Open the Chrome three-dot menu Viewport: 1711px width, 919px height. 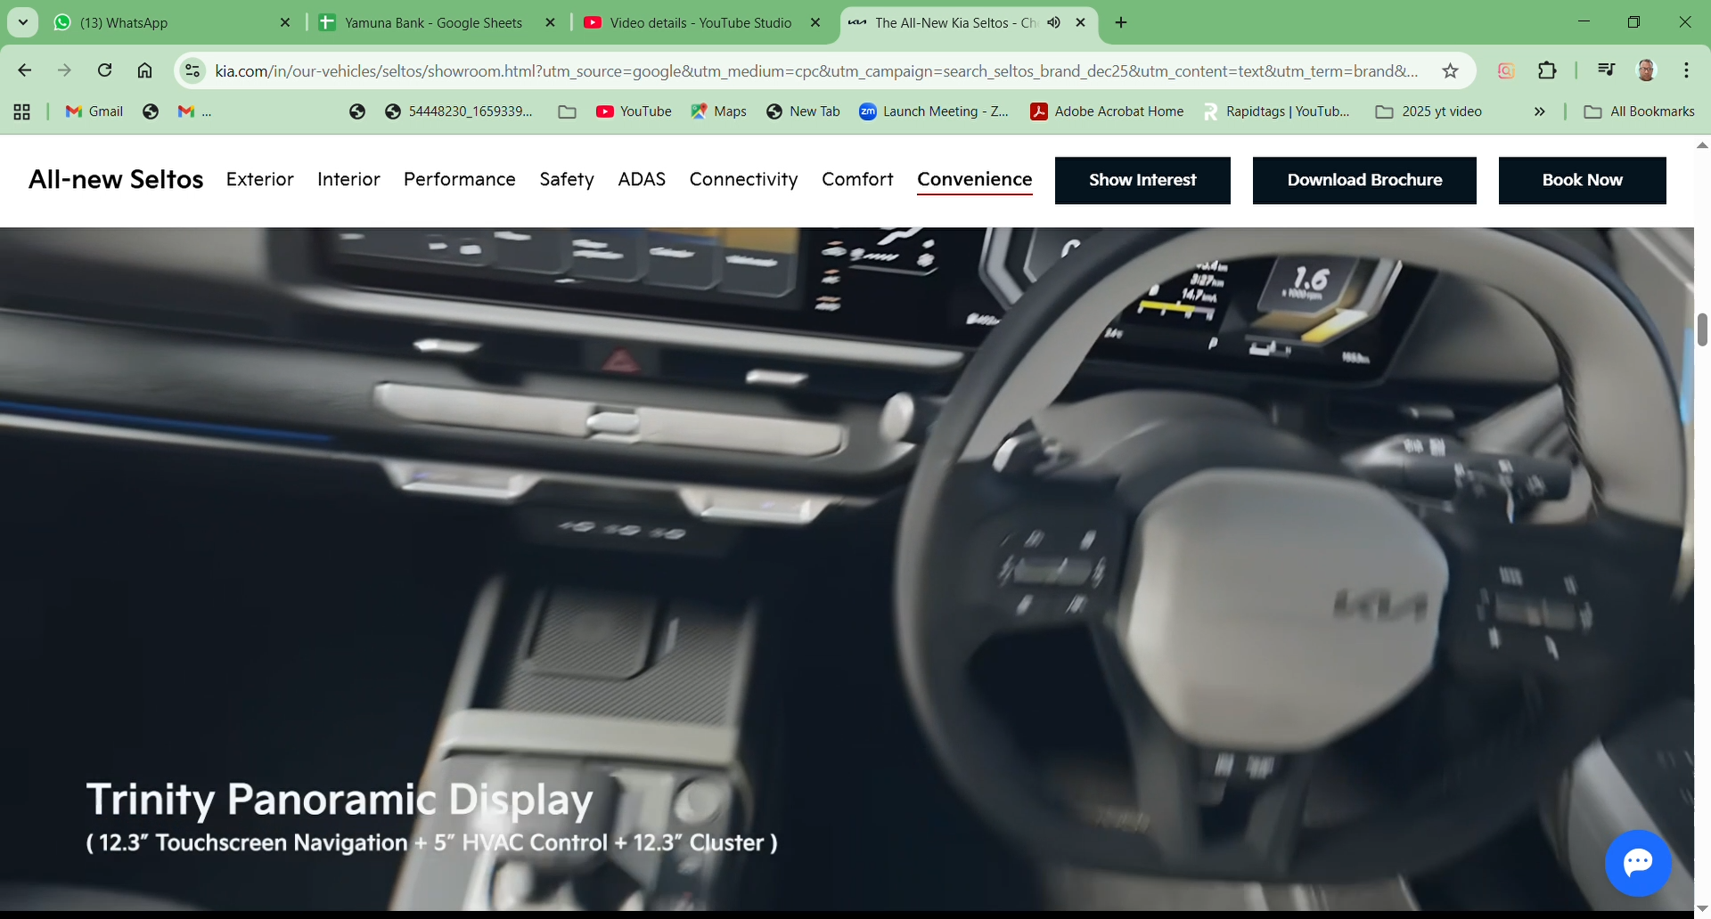click(1686, 71)
